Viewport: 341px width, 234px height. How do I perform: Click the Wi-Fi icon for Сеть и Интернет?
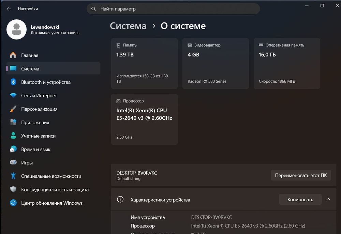(x=13, y=95)
